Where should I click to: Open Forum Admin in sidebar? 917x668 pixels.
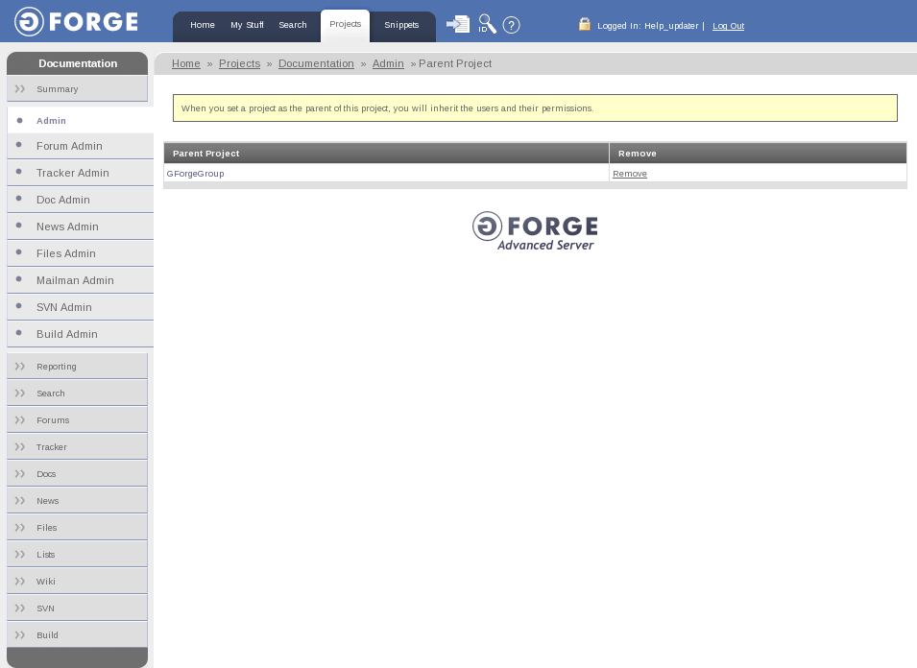point(80,146)
